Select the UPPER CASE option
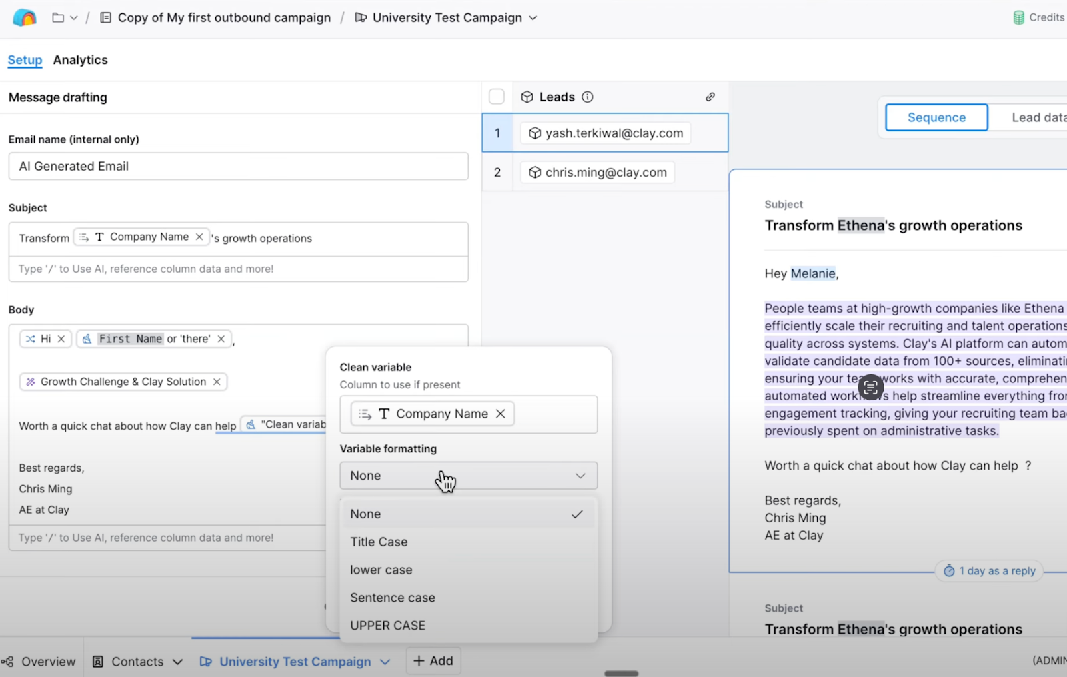 pos(468,626)
